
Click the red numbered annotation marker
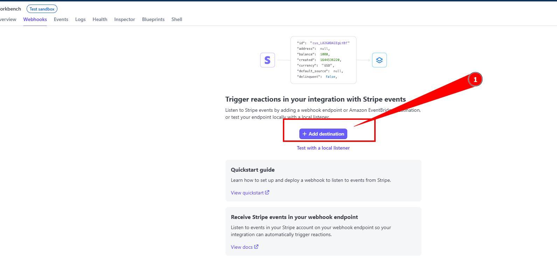tap(475, 80)
